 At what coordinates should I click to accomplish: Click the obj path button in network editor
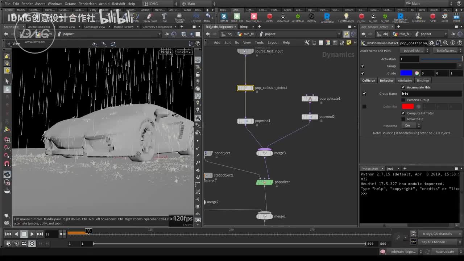point(227,34)
